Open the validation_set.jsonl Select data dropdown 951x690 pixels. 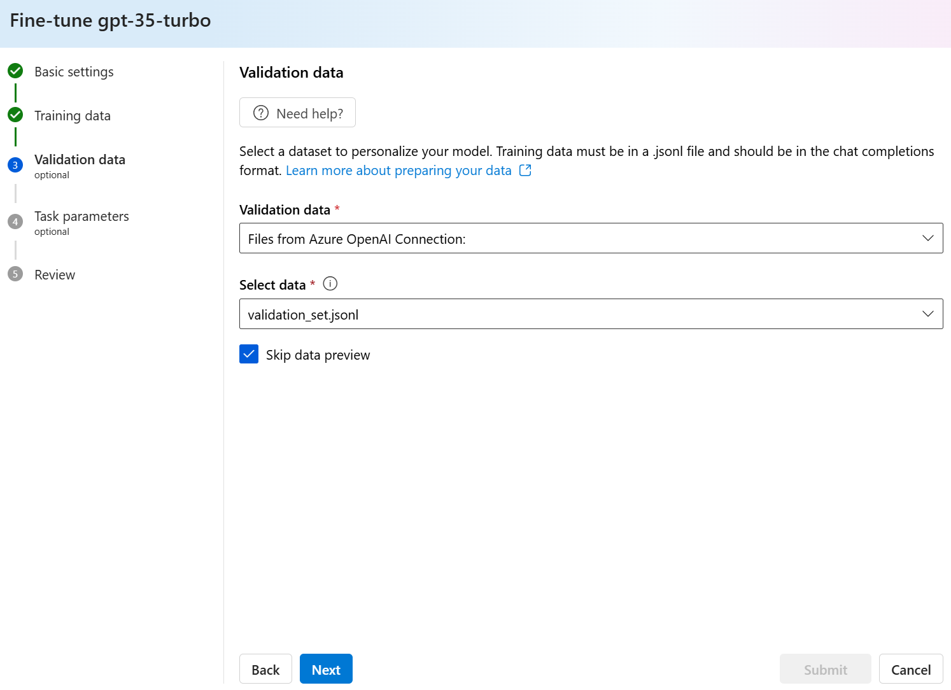[x=591, y=314]
